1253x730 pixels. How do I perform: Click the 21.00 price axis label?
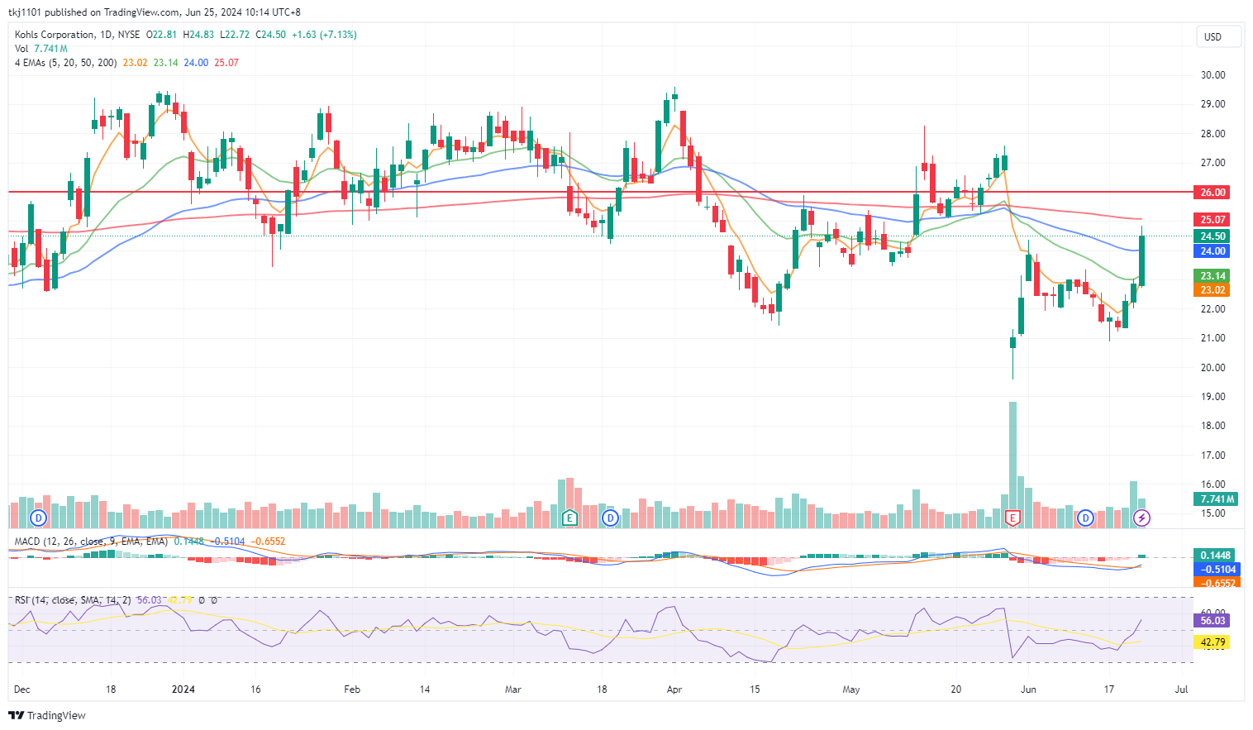[x=1213, y=338]
